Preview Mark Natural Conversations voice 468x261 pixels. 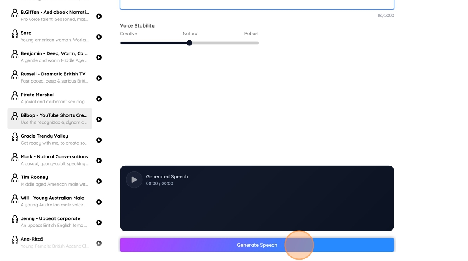coord(99,161)
